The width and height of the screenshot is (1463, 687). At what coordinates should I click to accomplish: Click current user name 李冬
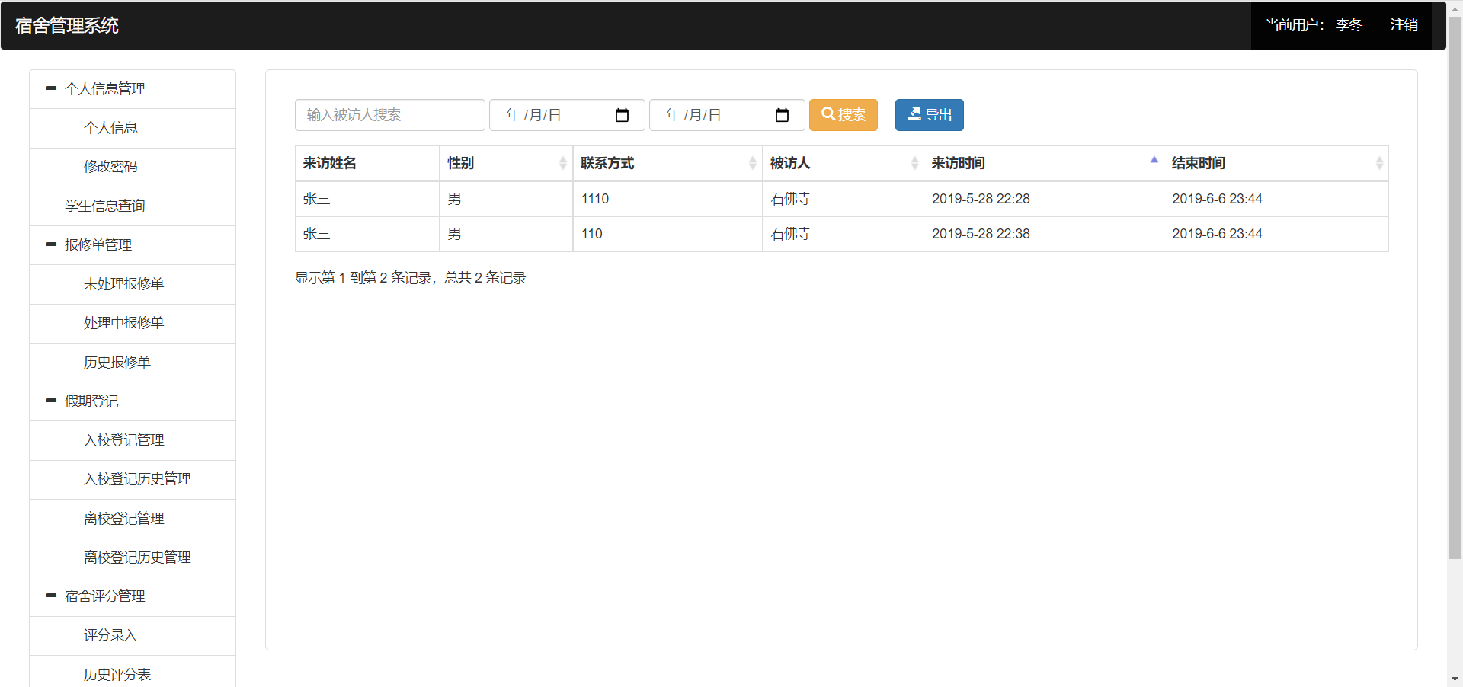[x=1349, y=25]
